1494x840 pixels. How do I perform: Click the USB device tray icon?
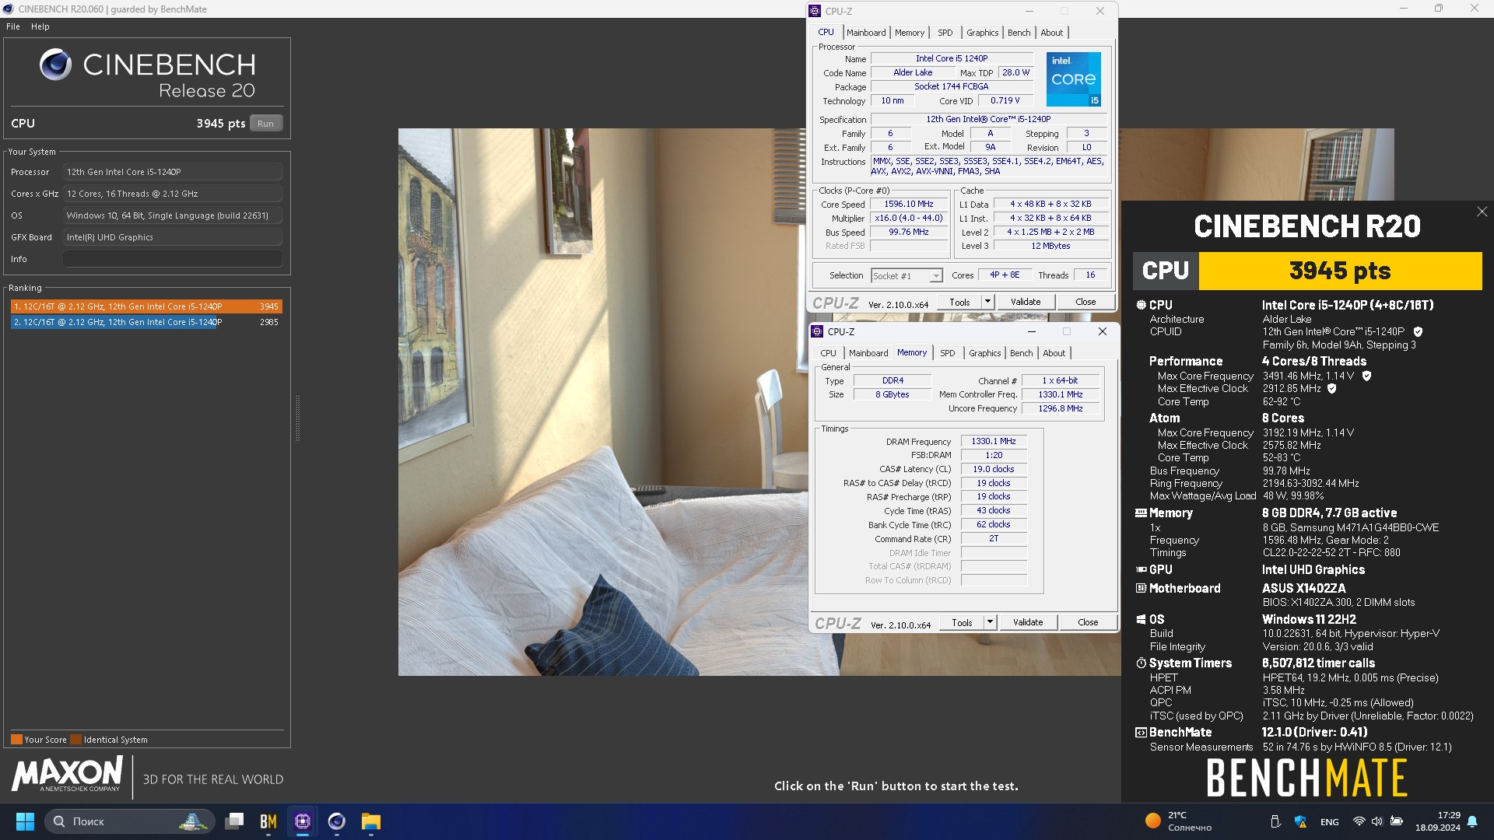point(1275,821)
